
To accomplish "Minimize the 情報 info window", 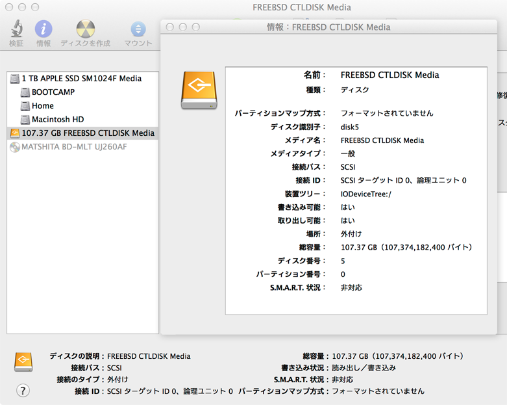I will pyautogui.click(x=182, y=27).
